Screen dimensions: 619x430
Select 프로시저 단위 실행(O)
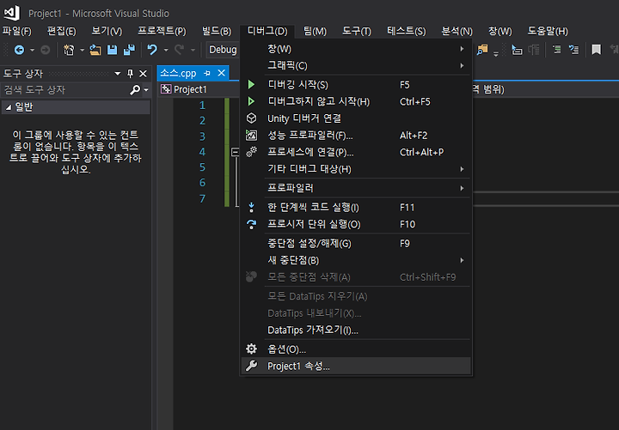tap(356, 224)
